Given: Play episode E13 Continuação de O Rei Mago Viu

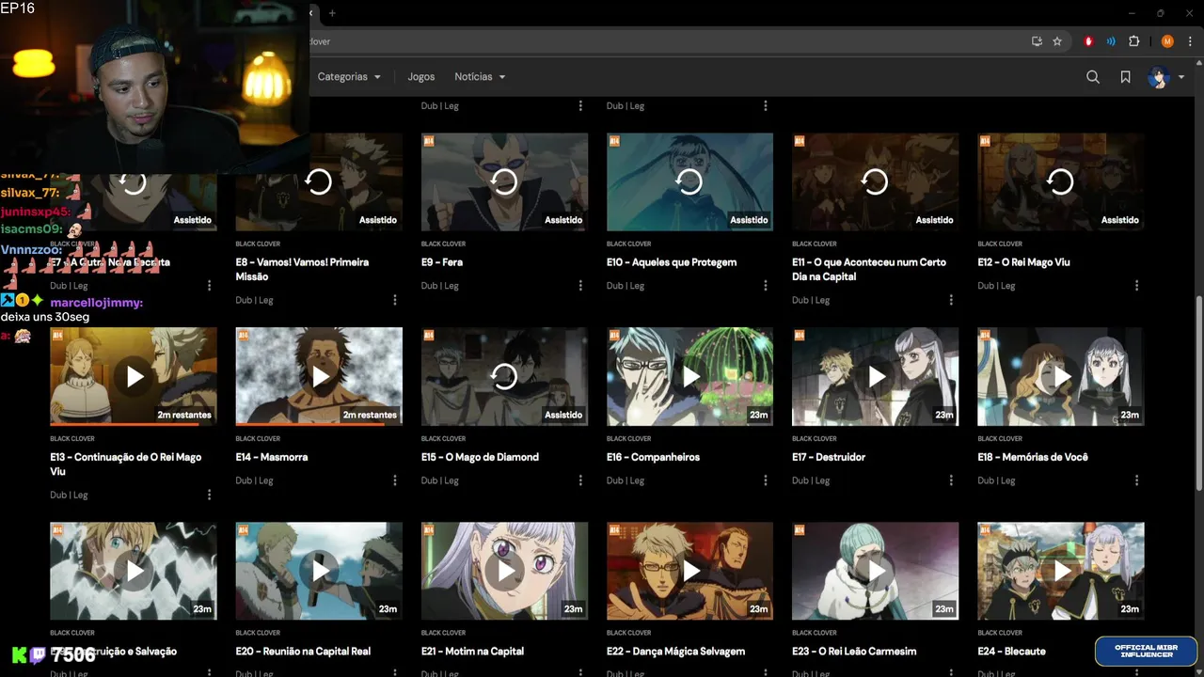Looking at the screenshot, I should tap(134, 376).
